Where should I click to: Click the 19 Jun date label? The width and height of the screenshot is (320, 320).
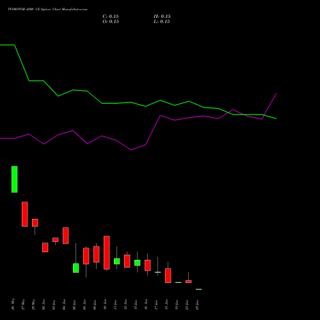[x=177, y=305]
